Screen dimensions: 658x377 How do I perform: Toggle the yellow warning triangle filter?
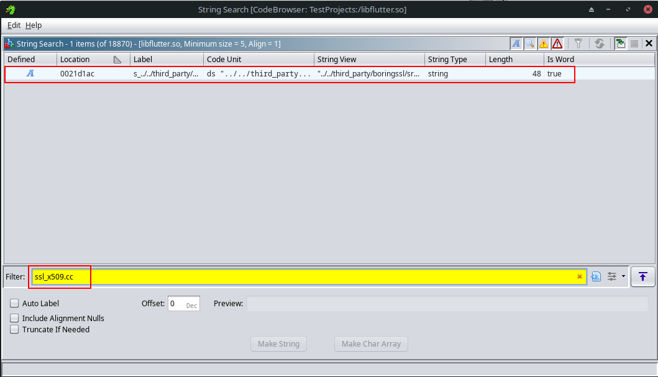coord(544,43)
